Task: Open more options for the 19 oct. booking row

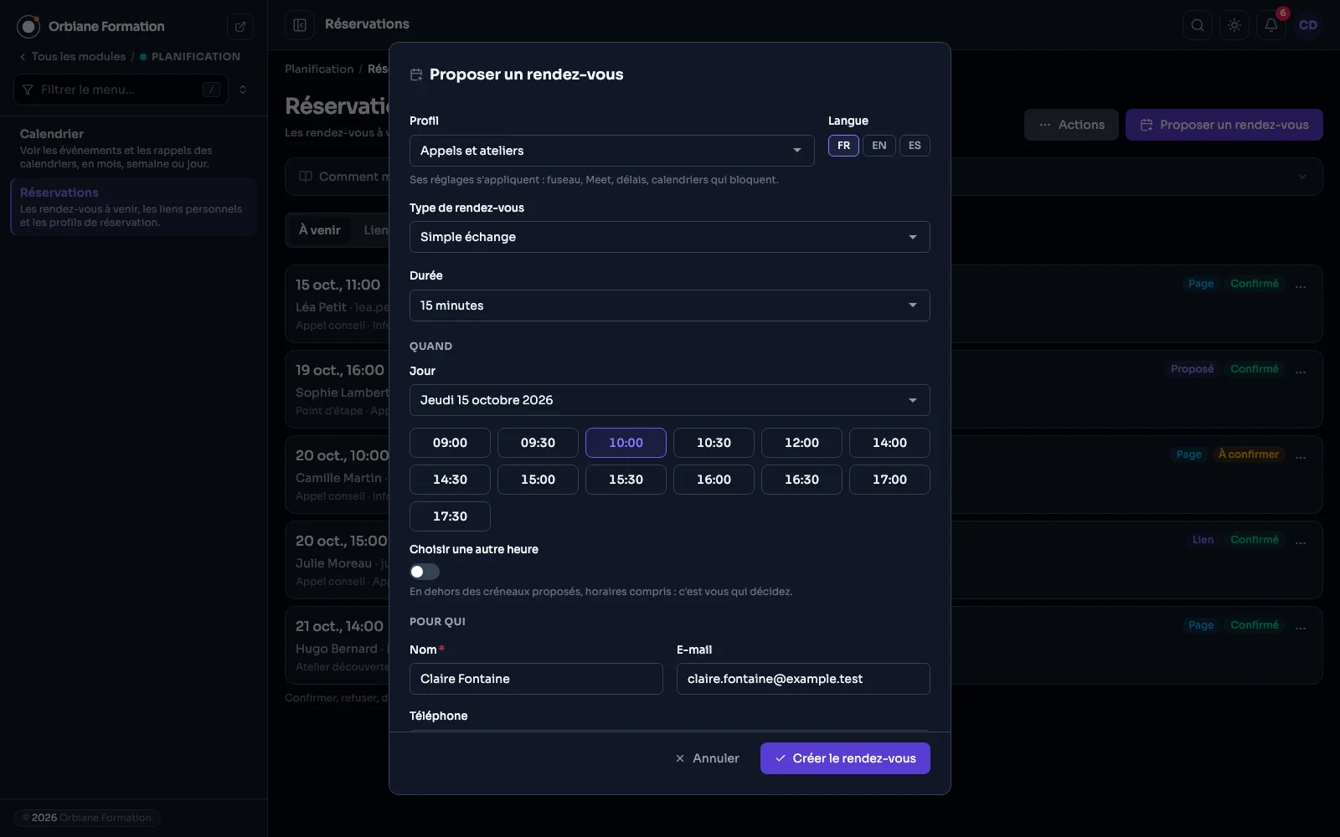Action: (1301, 372)
